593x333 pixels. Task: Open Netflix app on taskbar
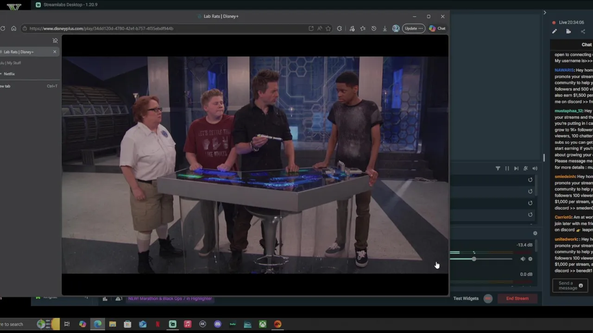point(158,324)
